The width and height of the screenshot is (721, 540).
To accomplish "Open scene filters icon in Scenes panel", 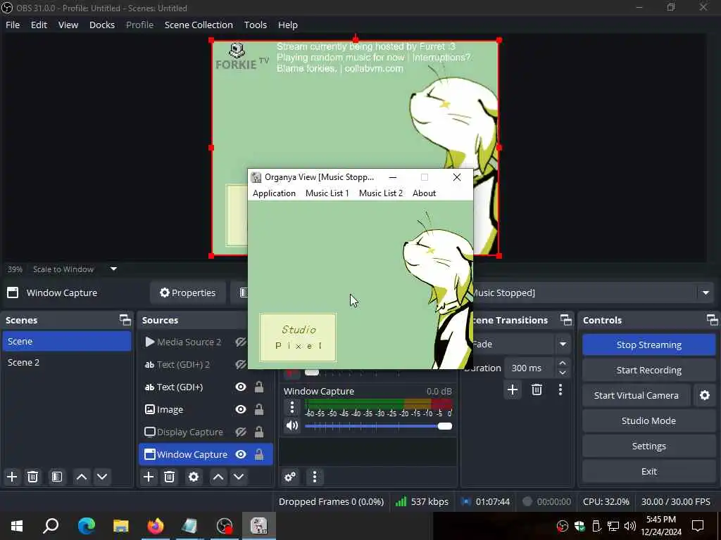I will (57, 477).
